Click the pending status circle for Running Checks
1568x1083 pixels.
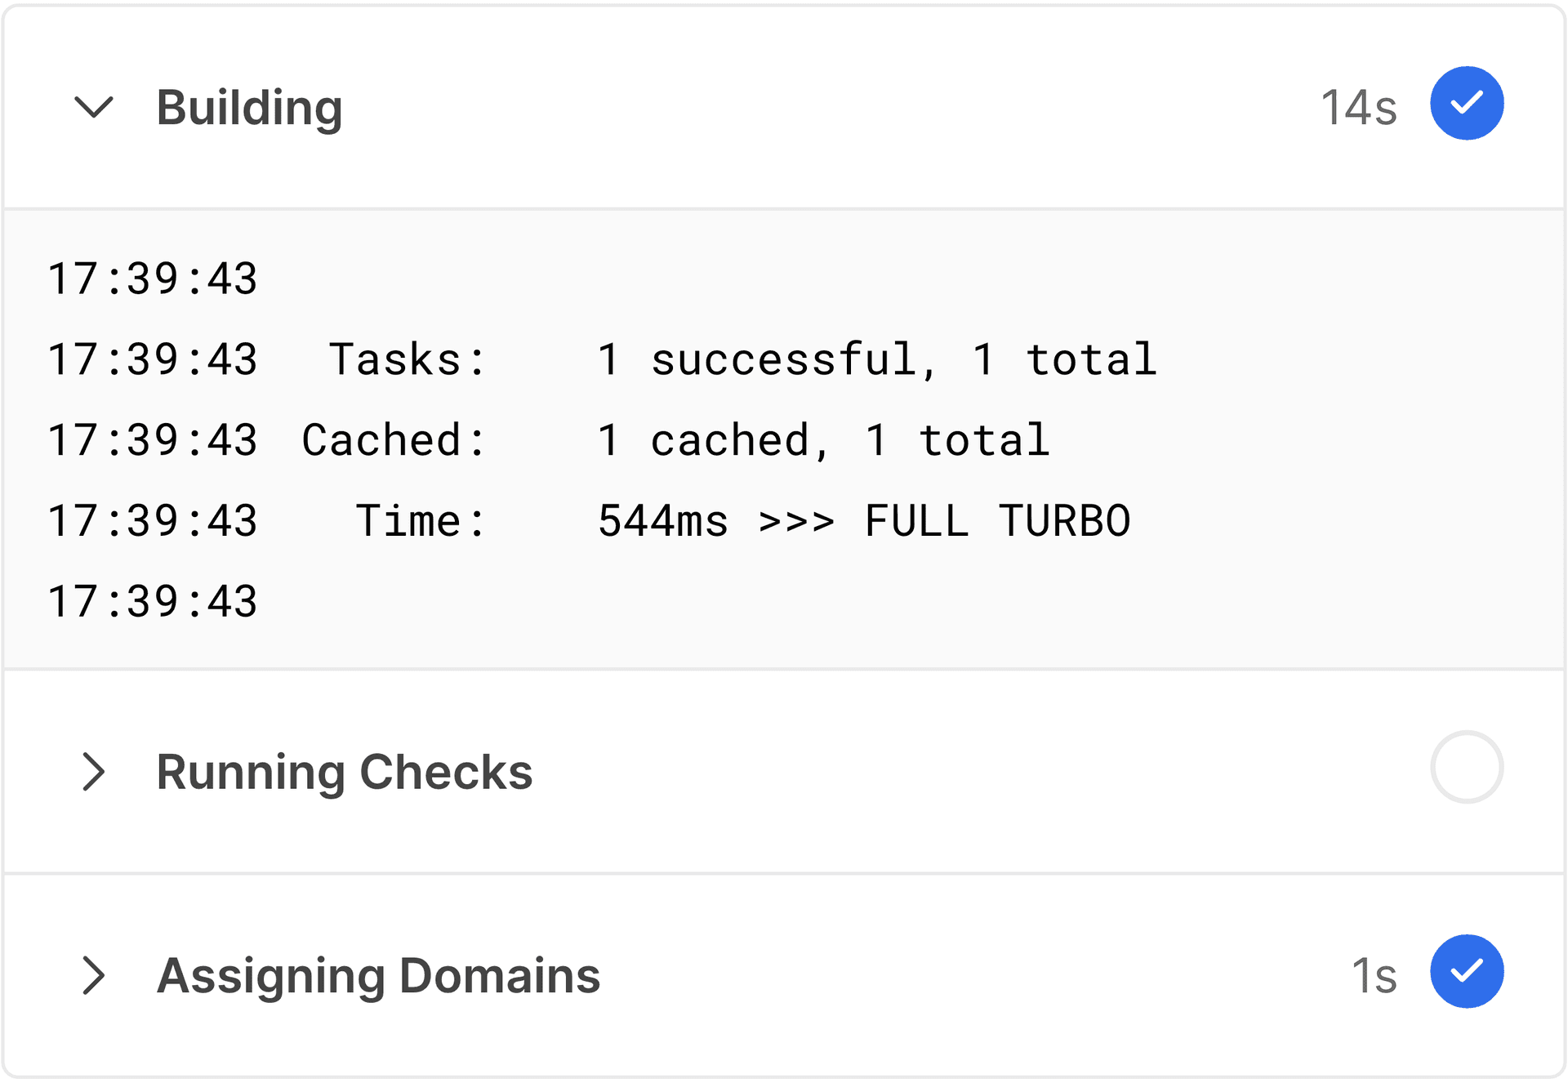(1466, 768)
